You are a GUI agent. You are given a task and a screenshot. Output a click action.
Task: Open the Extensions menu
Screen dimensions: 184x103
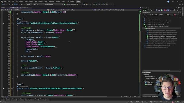pos(51,2)
